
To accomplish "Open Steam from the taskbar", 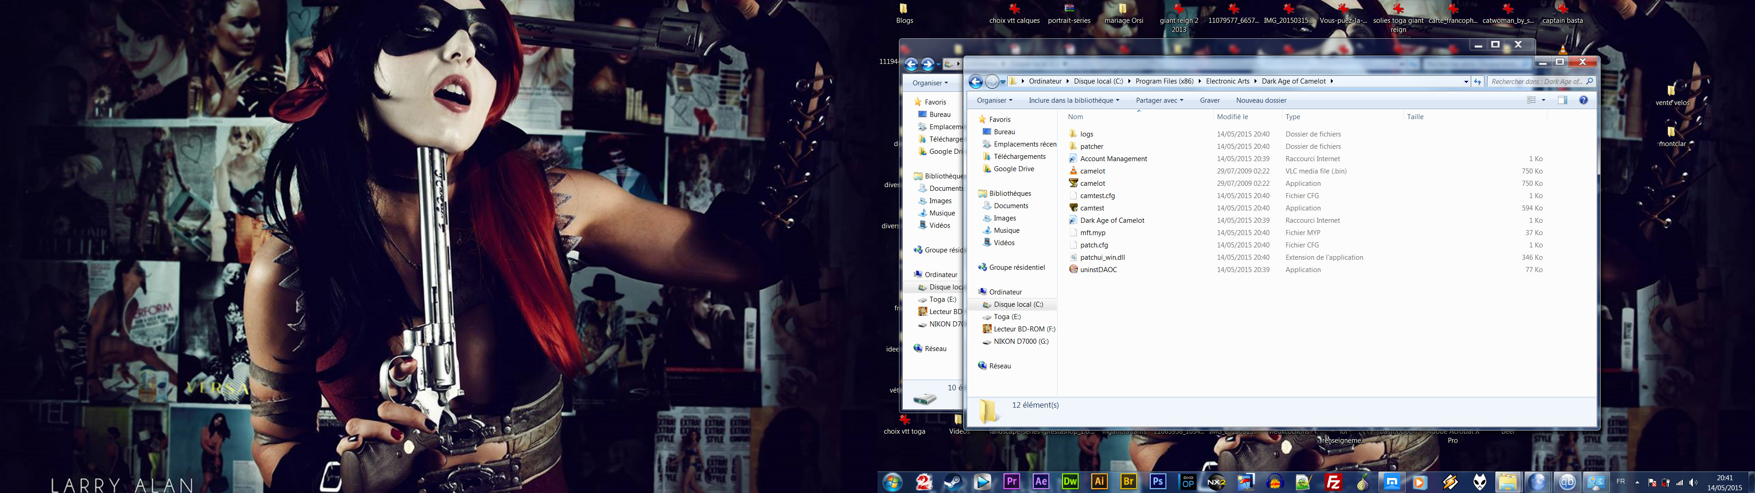I will (x=952, y=482).
